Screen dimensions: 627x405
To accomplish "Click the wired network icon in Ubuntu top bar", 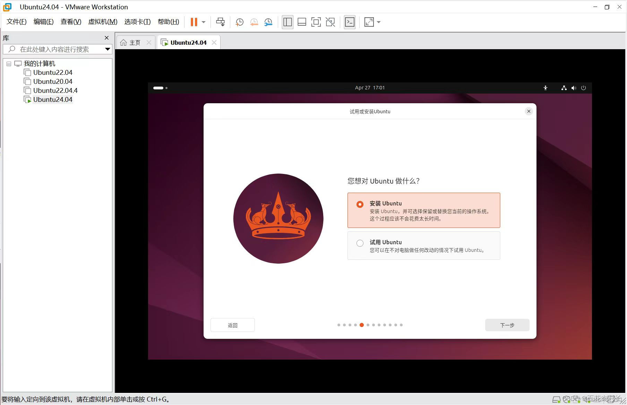I will tap(564, 88).
